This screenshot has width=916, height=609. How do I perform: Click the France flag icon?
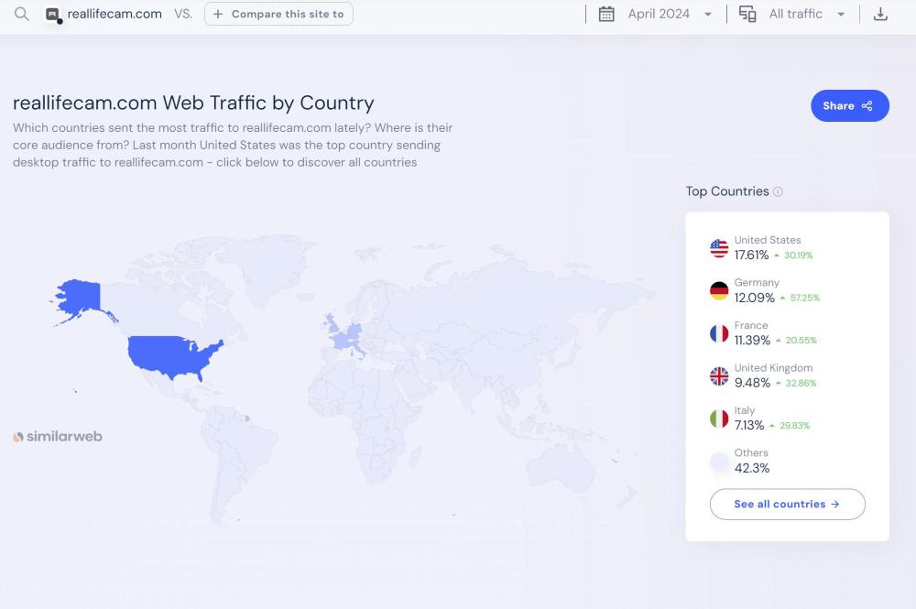tap(719, 333)
